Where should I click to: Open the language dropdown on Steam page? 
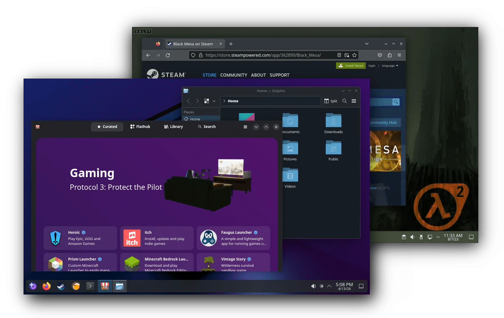tap(390, 66)
